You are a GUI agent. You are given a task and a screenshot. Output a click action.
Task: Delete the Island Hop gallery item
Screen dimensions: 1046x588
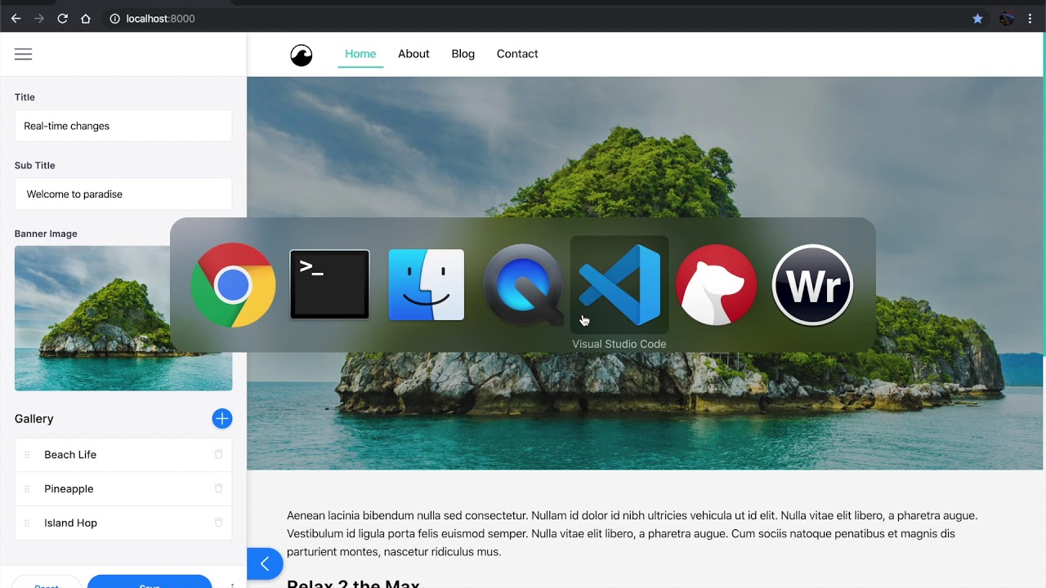coord(218,523)
